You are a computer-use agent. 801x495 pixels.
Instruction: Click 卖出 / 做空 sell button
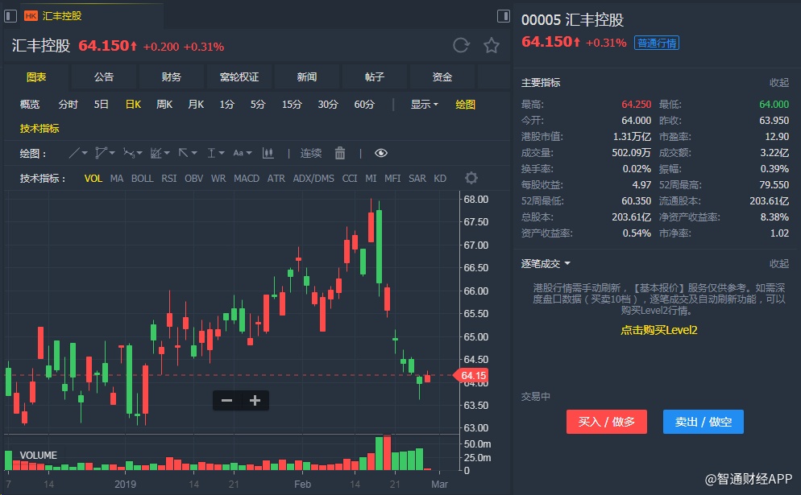(703, 422)
